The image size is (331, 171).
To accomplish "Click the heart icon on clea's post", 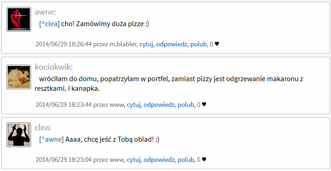I will pyautogui.click(x=204, y=160).
